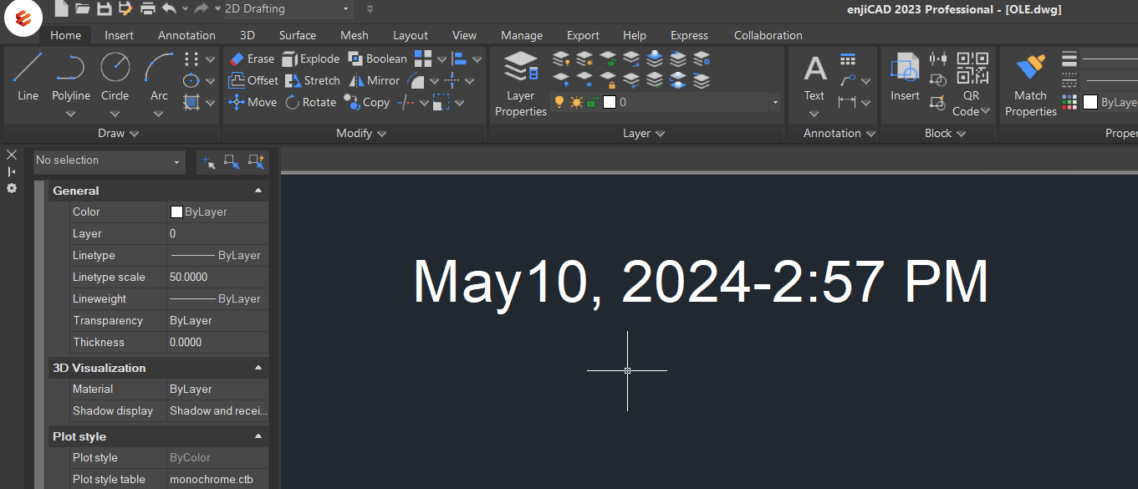Viewport: 1138px width, 489px height.
Task: Select the Line drawing tool
Action: click(x=28, y=76)
